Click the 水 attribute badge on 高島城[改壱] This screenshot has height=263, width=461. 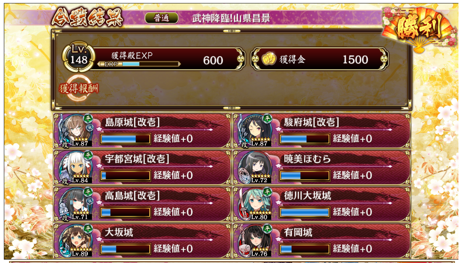[x=90, y=201]
